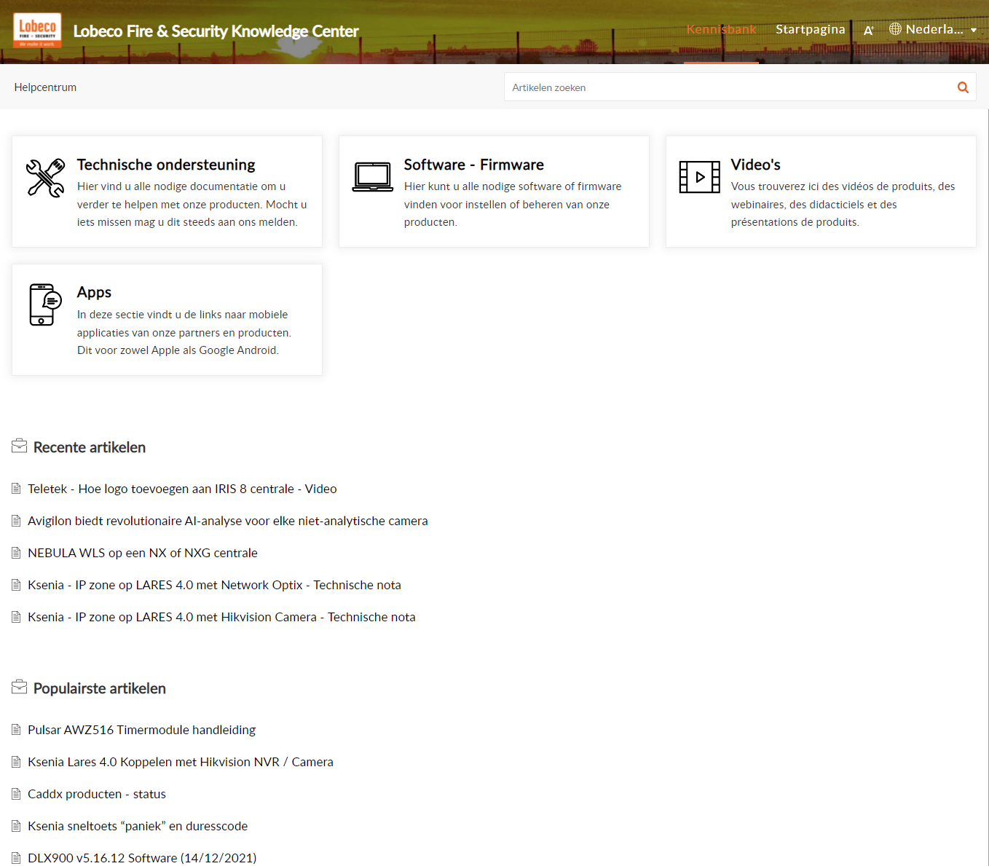Image resolution: width=989 pixels, height=866 pixels.
Task: Open DLX900 v5.16.12 Software article
Action: (142, 858)
